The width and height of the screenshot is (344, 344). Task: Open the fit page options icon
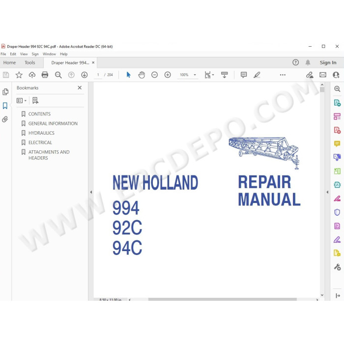click(x=207, y=75)
